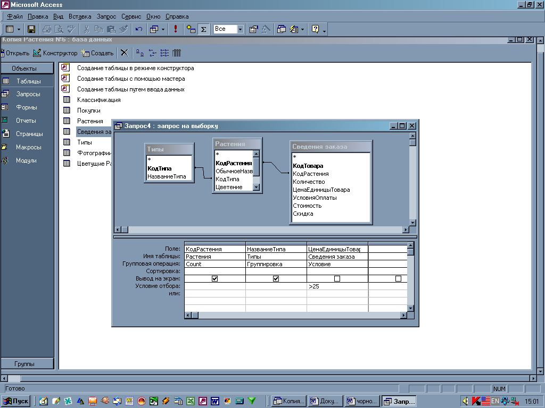This screenshot has height=408, width=545.
Task: Run the query with the red exclamation icon
Action: point(176,29)
